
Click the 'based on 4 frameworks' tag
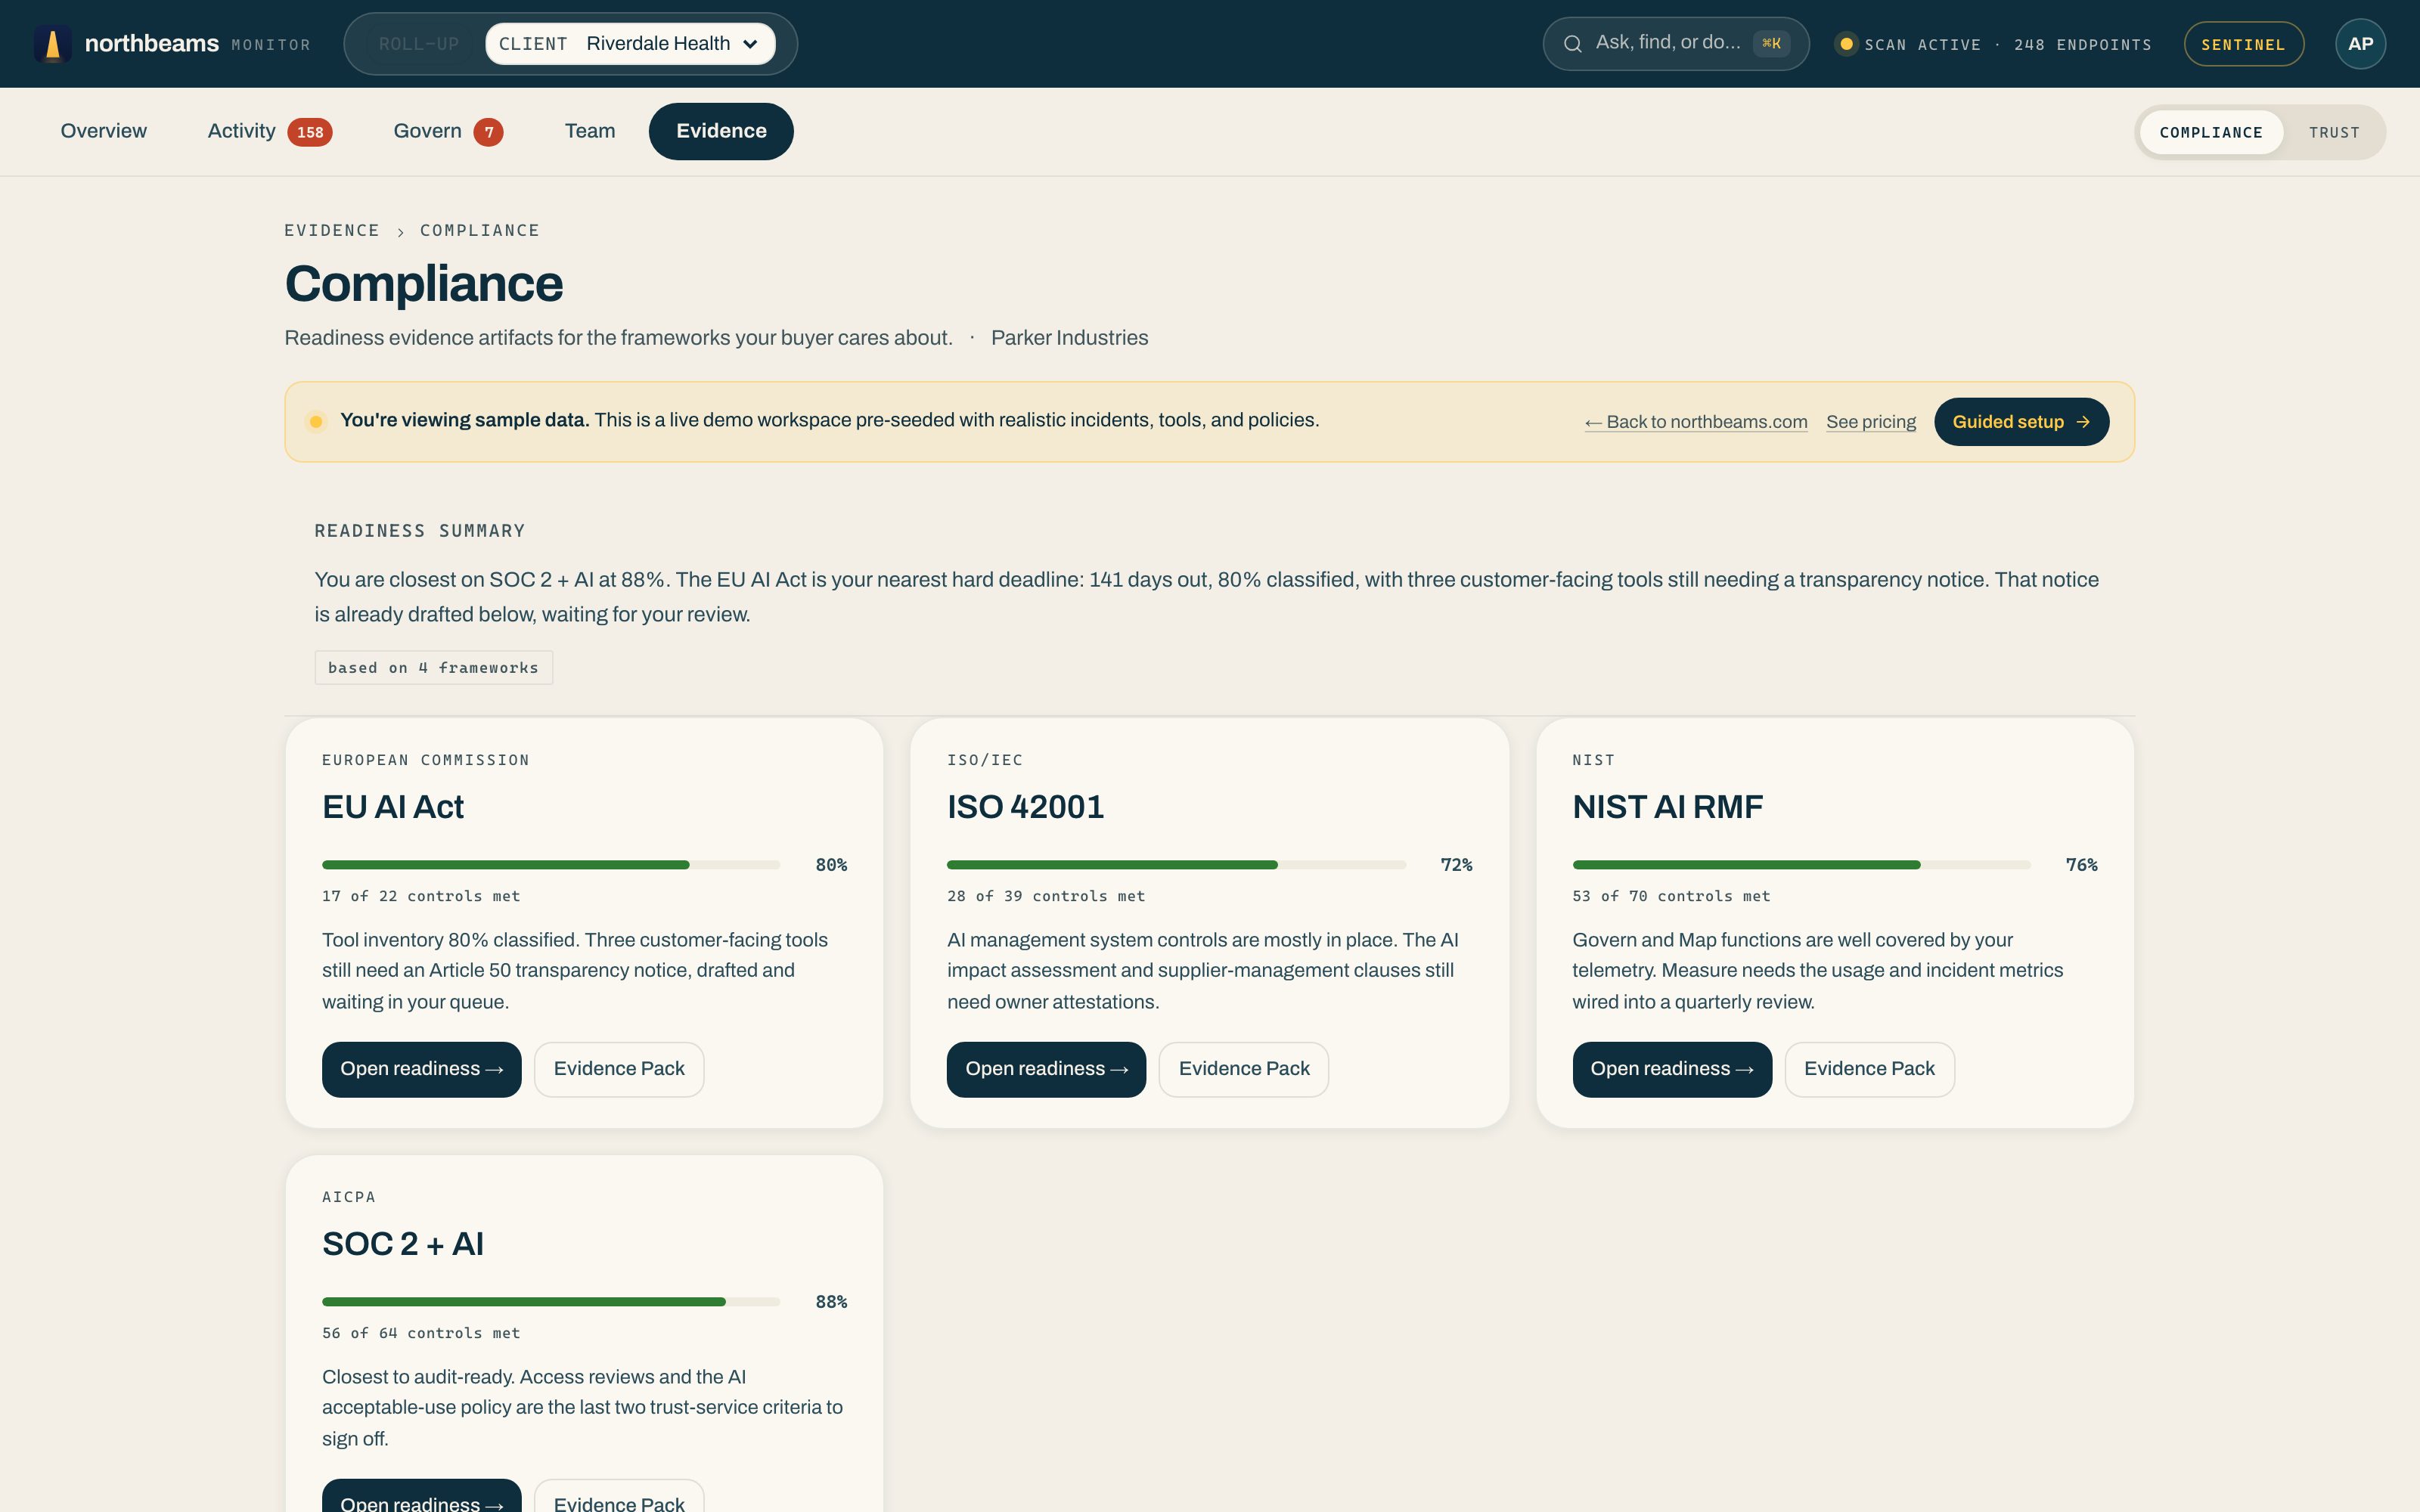click(x=433, y=668)
